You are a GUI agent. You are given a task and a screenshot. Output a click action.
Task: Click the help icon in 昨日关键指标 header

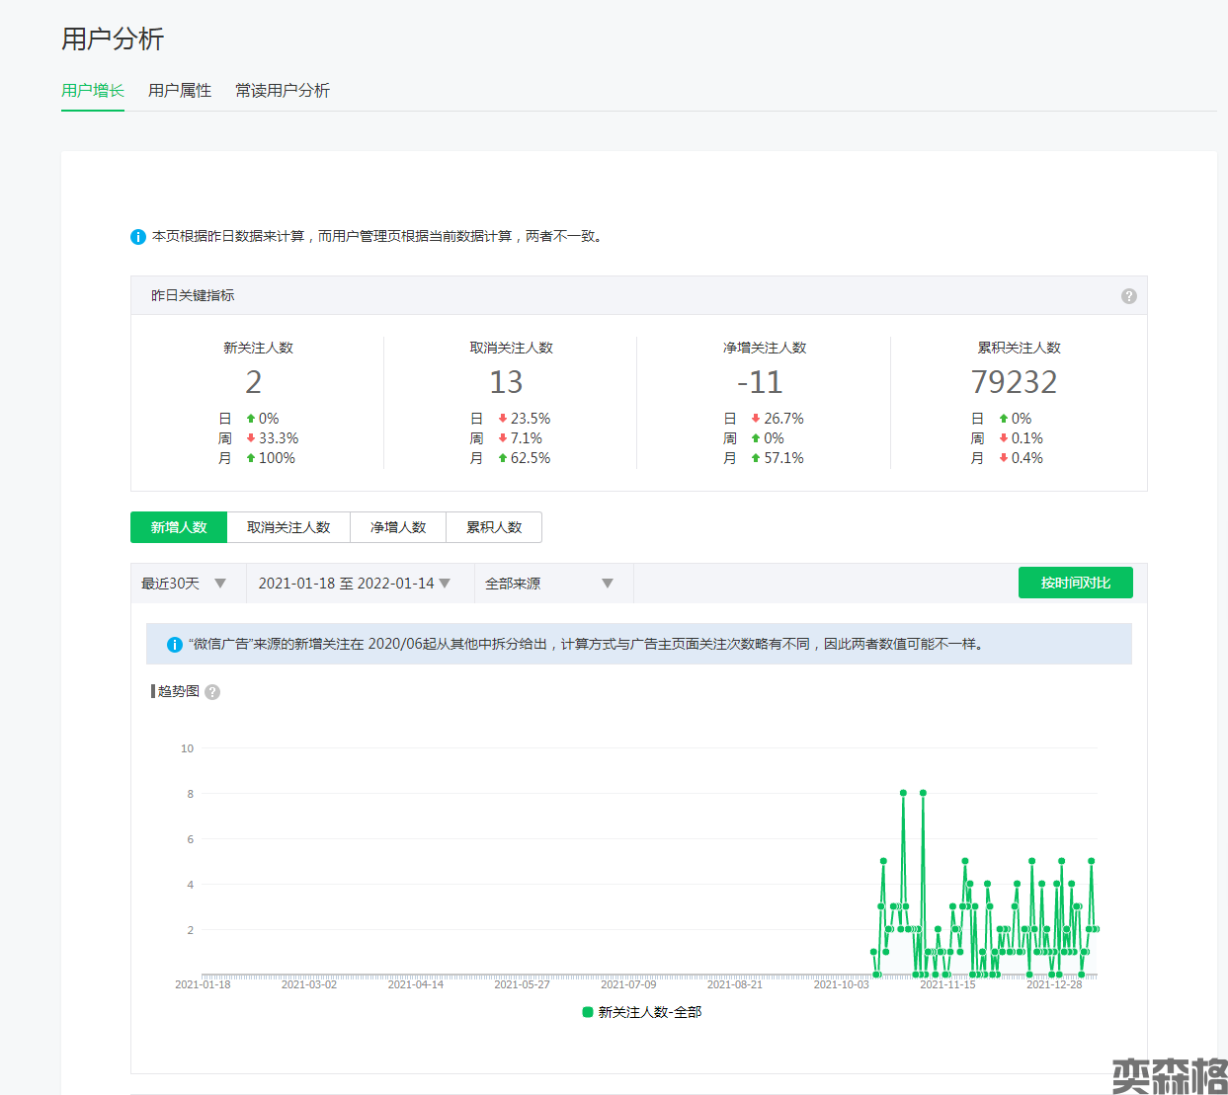click(1128, 296)
